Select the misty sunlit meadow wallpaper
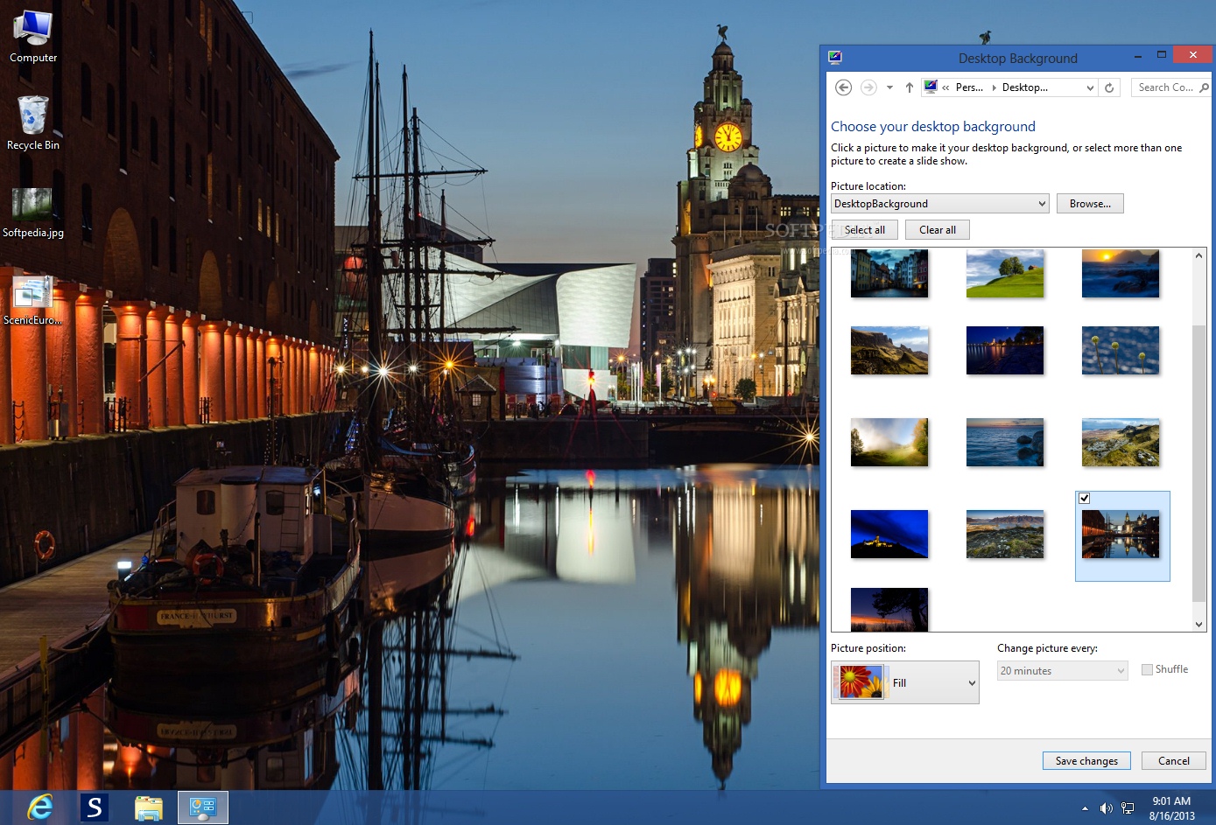Screen dimensions: 1216x825 889,442
